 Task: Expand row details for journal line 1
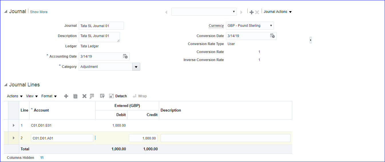tap(13, 125)
